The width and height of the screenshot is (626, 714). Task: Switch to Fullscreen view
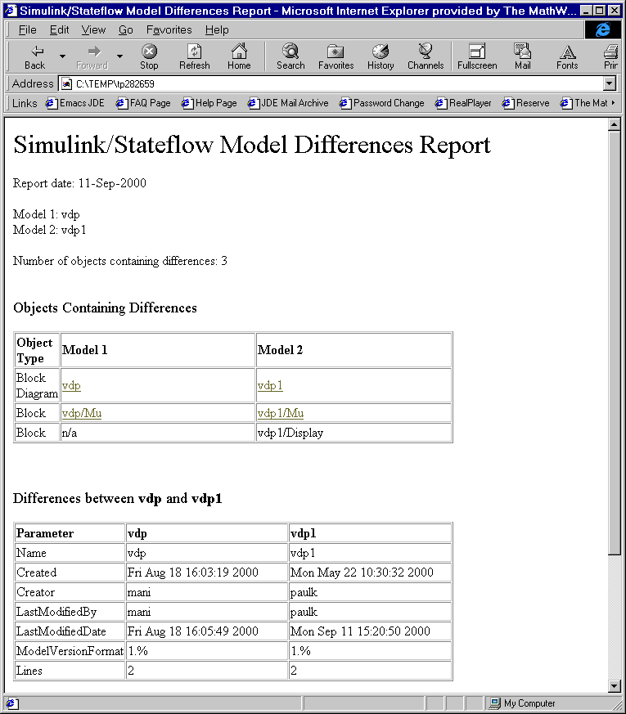click(x=477, y=57)
